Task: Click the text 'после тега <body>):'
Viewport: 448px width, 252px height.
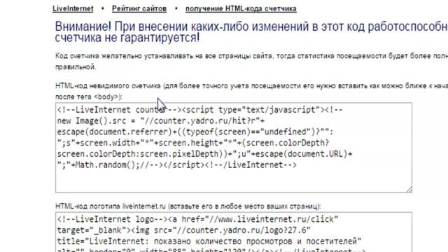Action: (x=89, y=97)
